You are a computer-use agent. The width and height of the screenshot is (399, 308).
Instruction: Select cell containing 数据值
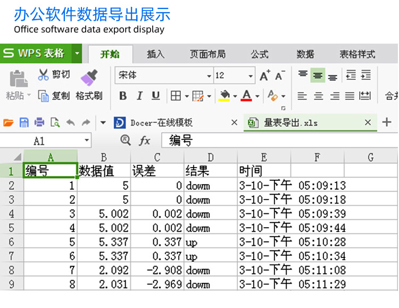(104, 171)
